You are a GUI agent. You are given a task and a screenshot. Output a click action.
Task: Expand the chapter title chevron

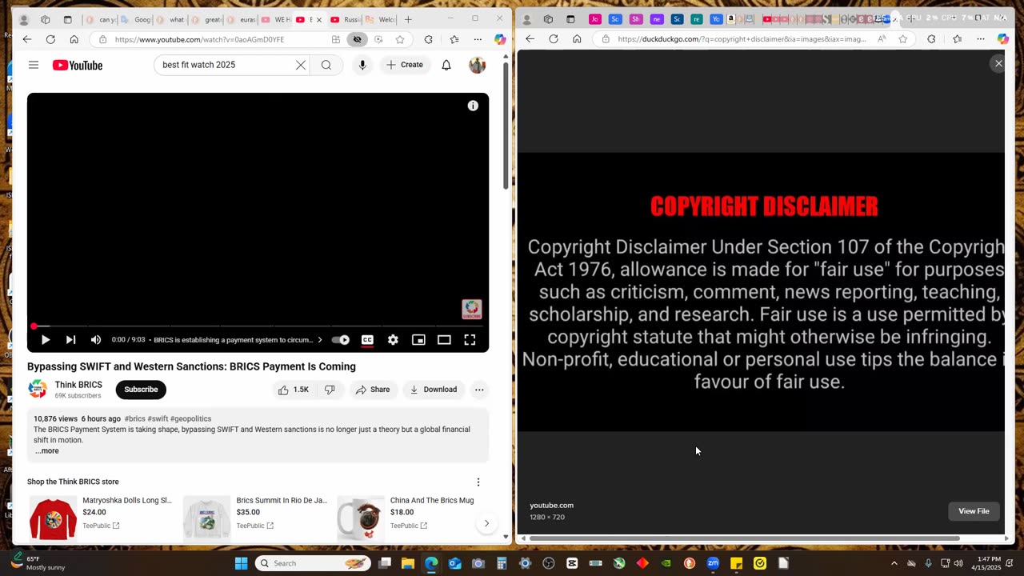[320, 340]
